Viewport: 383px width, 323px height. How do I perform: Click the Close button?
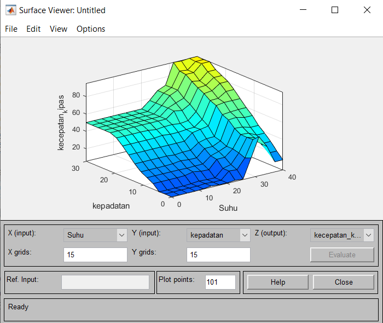344,282
